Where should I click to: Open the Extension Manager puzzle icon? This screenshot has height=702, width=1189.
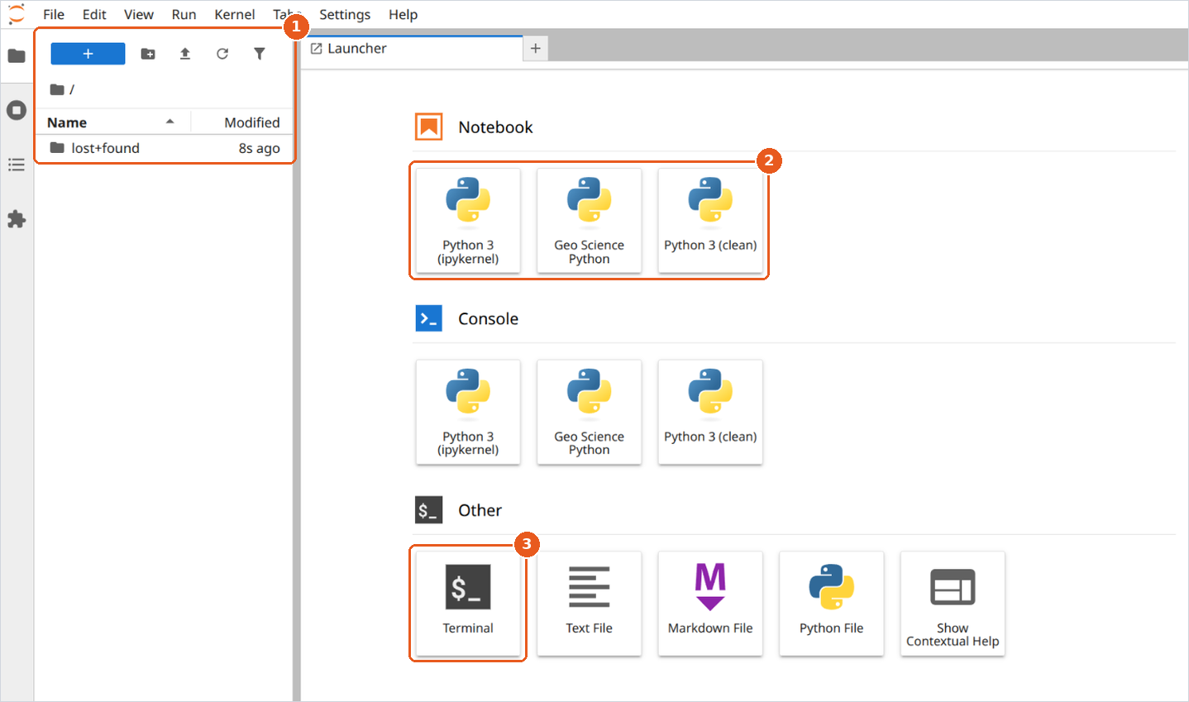(17, 219)
